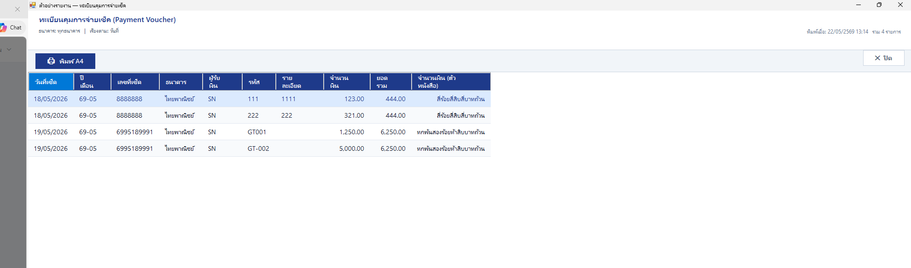Restore down the report preview window
This screenshot has height=268, width=911.
coord(879,5)
